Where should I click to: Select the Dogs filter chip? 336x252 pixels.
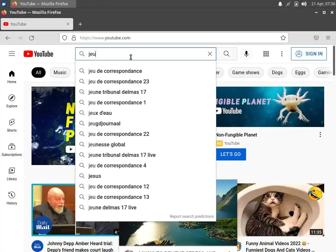(277, 73)
